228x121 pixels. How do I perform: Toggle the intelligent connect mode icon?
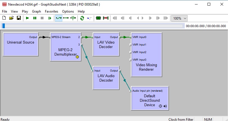(59, 18)
